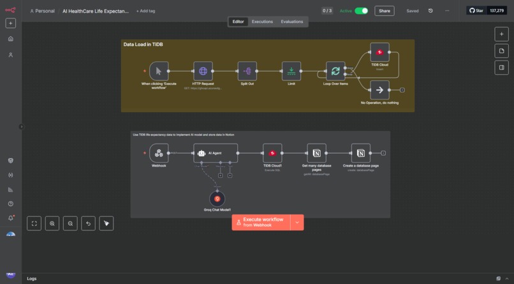Select the AI Agent node
Screen dimensions: 514x284
click(216, 153)
